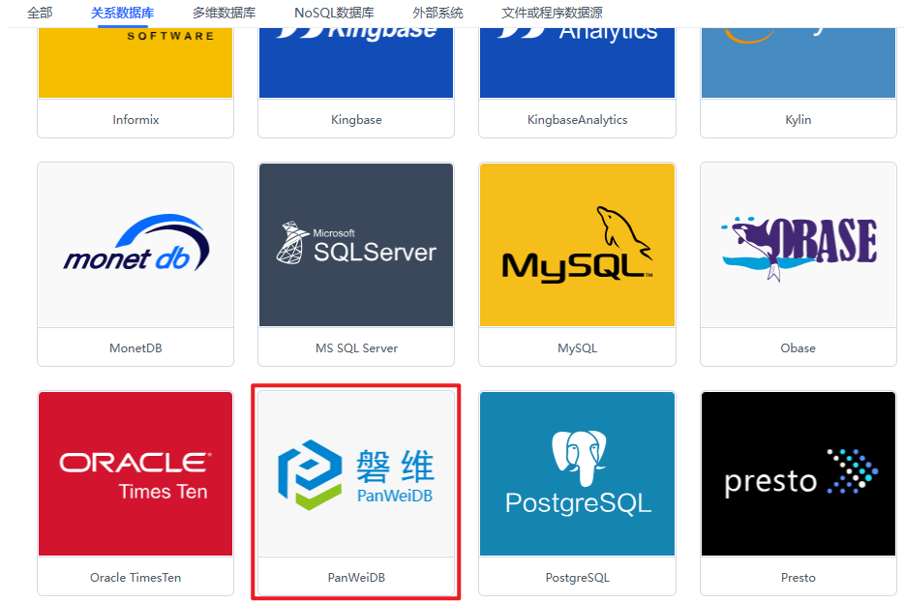Open the Kingbase blue logo card

pos(356,63)
